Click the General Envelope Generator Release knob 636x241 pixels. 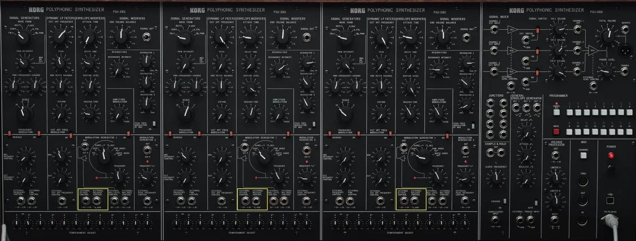coord(526,179)
